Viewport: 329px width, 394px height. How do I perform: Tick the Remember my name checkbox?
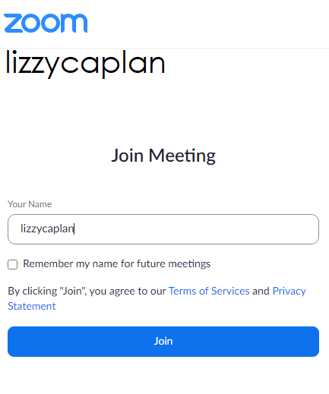pos(12,264)
